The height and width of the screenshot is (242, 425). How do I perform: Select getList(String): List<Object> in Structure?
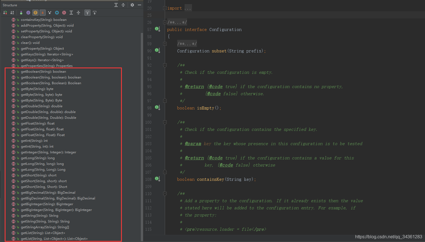[x=43, y=233]
